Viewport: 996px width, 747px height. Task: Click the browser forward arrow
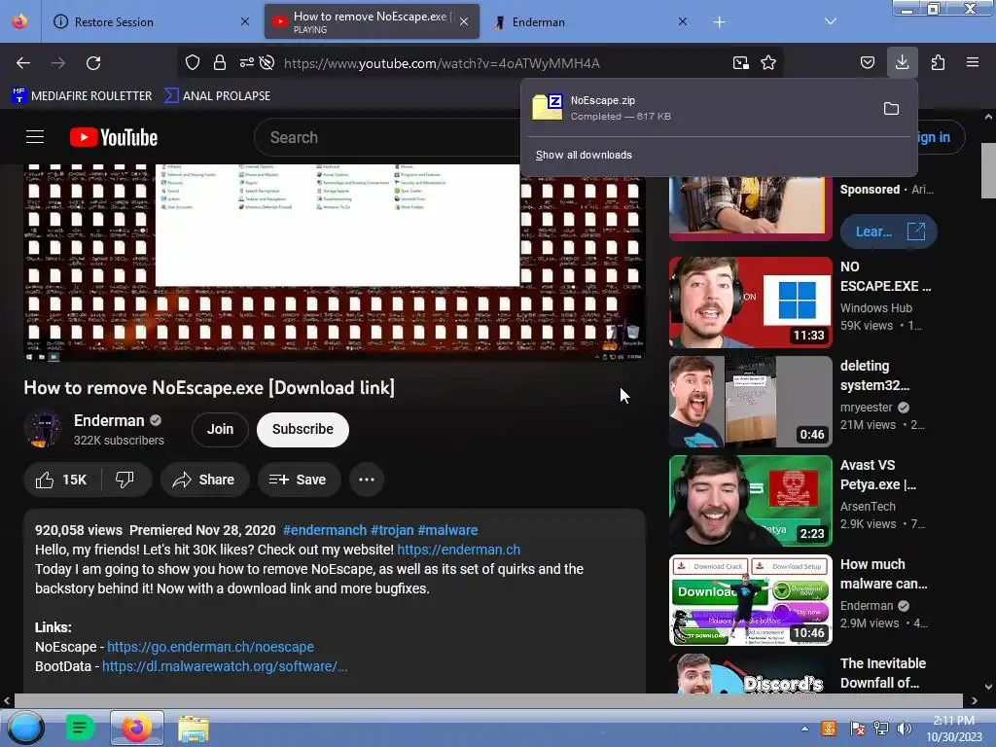(x=58, y=63)
